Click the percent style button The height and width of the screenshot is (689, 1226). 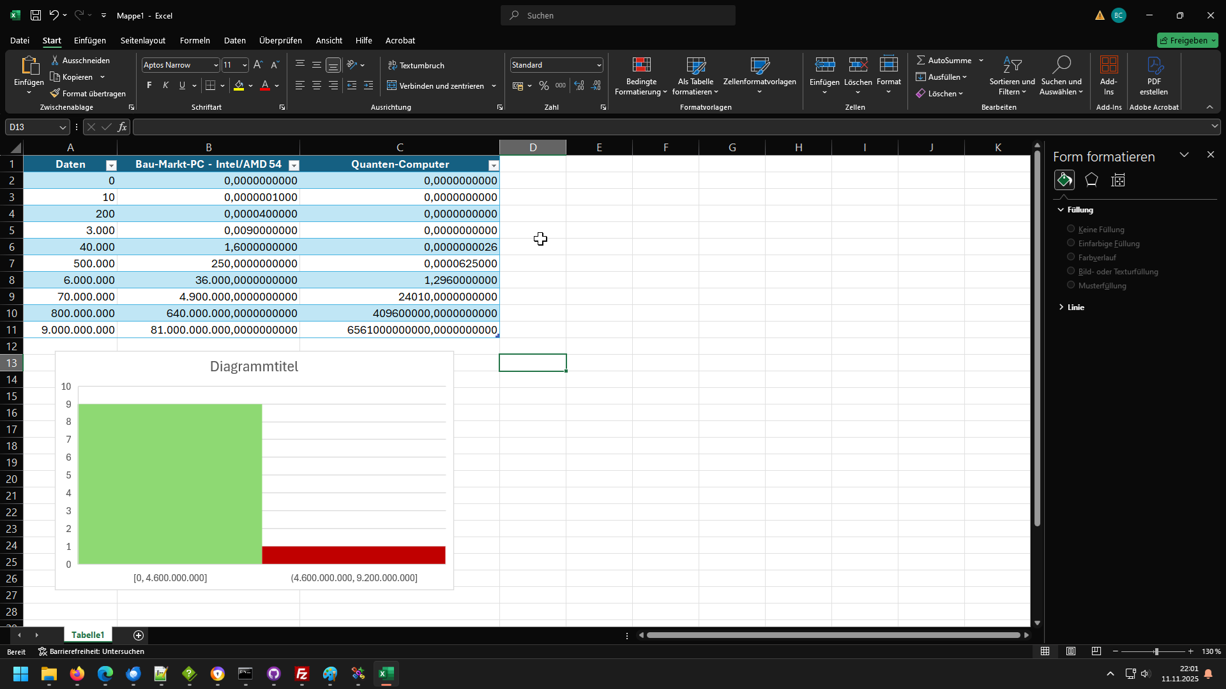(544, 85)
